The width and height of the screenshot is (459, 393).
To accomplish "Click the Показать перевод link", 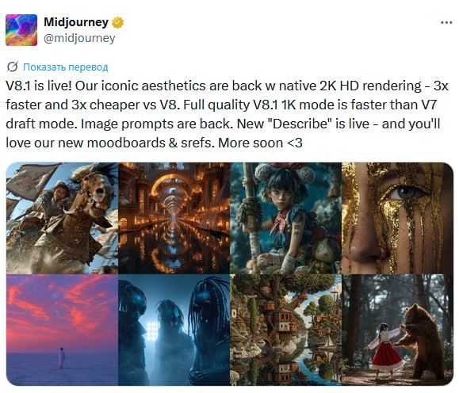I will 66,67.
